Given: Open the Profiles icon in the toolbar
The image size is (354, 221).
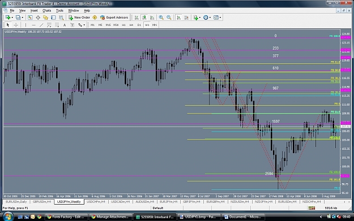Looking at the screenshot, I should pos(18,18).
